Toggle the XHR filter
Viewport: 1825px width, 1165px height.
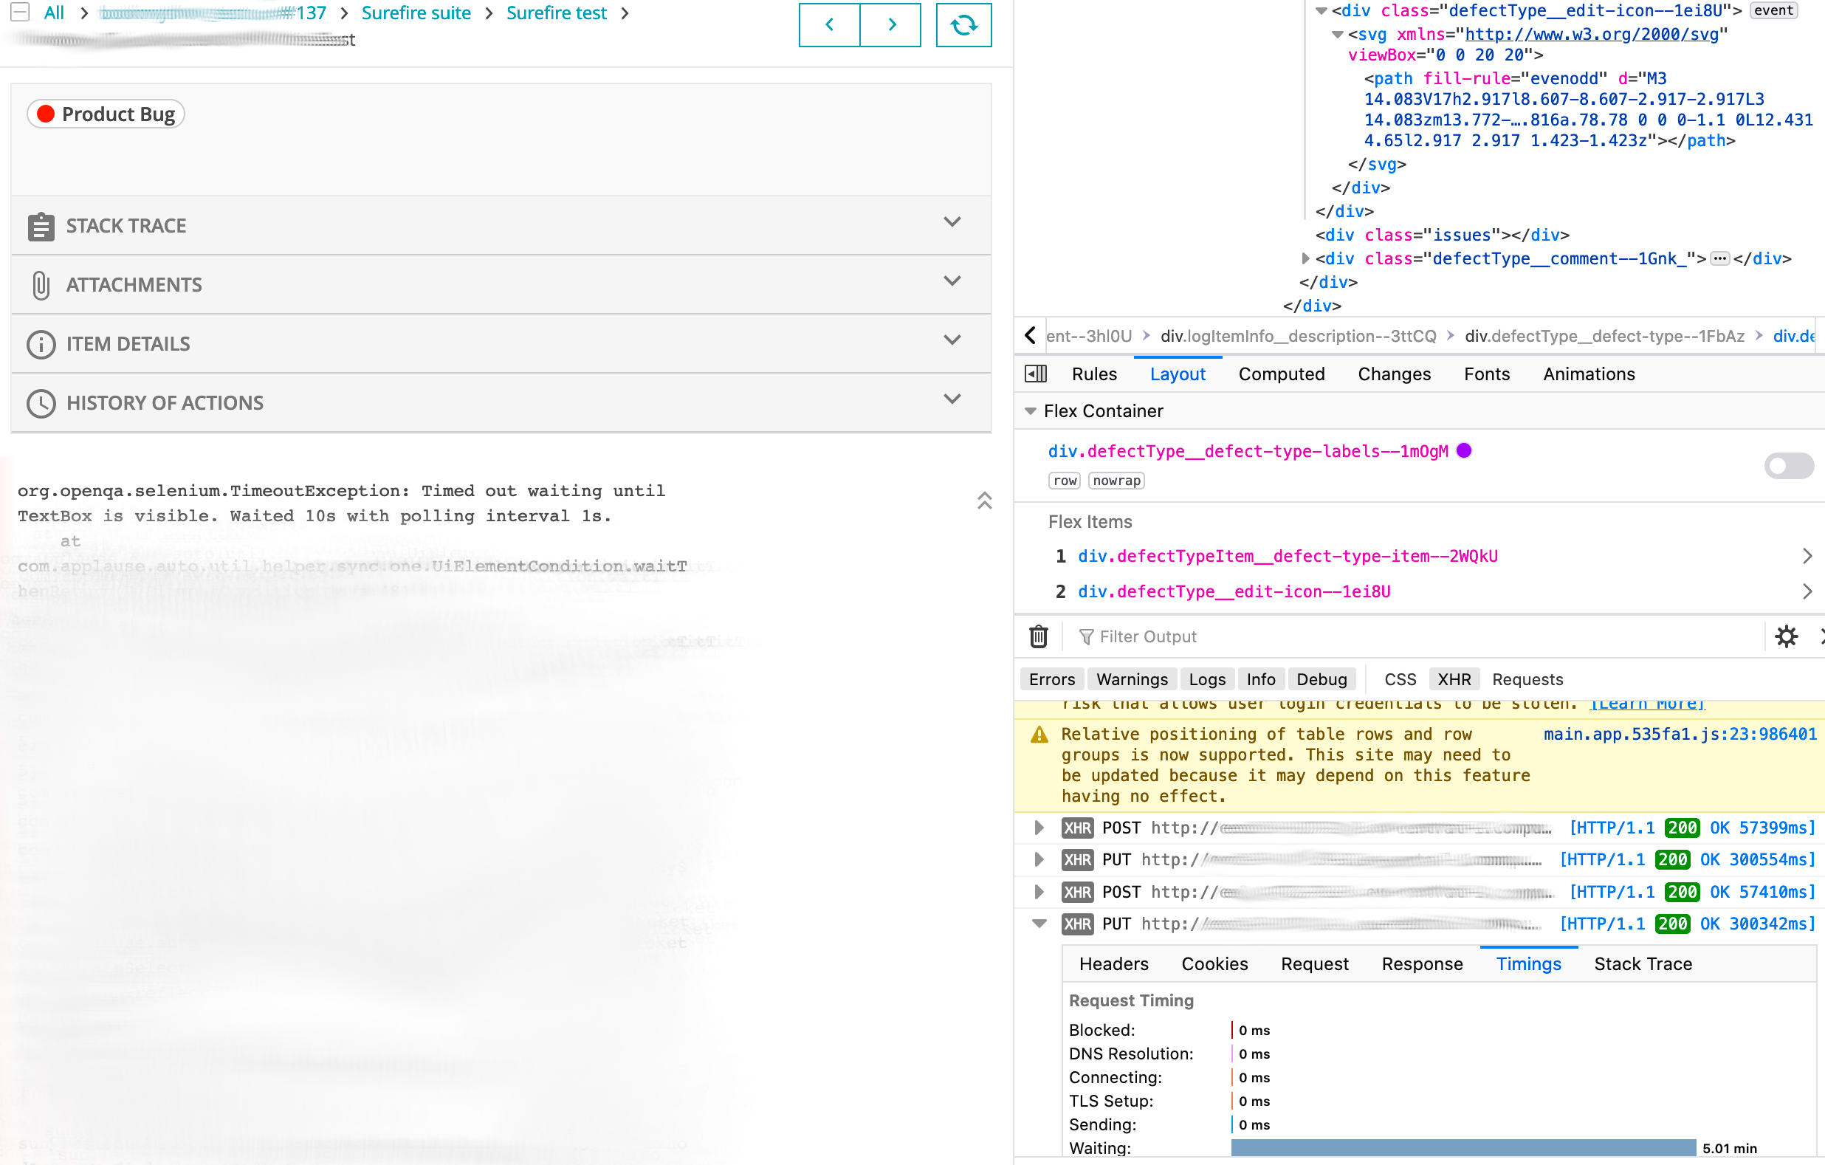(1454, 679)
